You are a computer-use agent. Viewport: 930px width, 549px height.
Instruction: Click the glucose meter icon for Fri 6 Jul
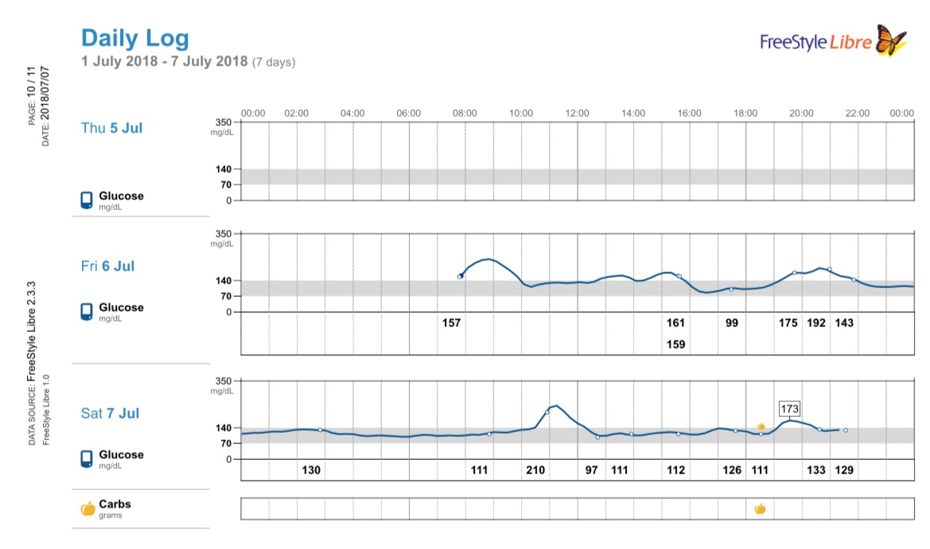tap(88, 312)
